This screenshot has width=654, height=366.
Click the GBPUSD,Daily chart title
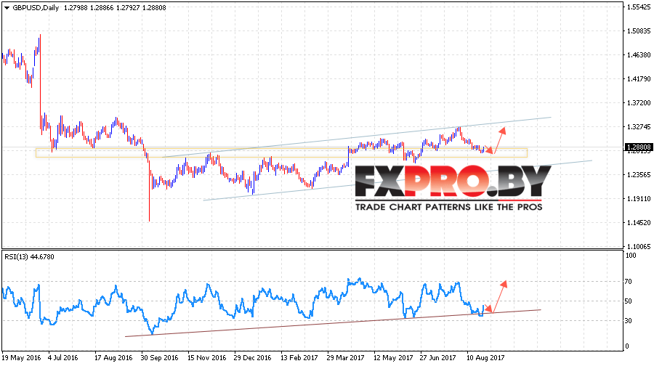pos(36,7)
